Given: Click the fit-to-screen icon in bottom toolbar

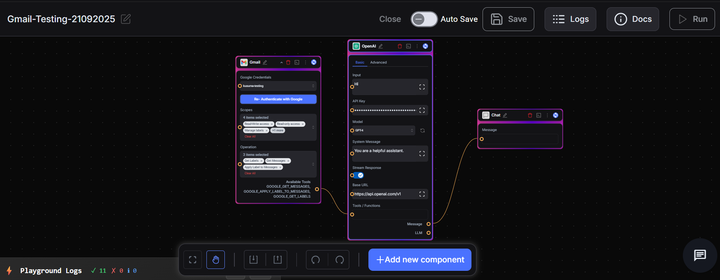Looking at the screenshot, I should click(193, 260).
